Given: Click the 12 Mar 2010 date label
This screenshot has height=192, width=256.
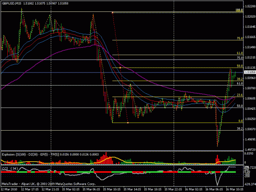Looking at the screenshot, I should click(x=9, y=190).
